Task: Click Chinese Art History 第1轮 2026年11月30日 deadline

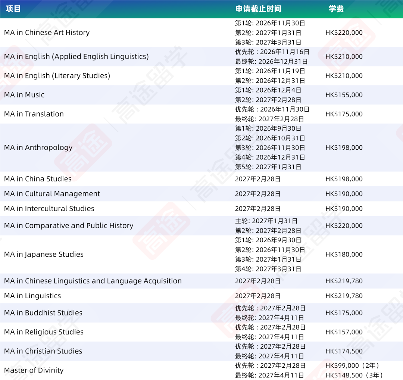Action: click(x=270, y=23)
